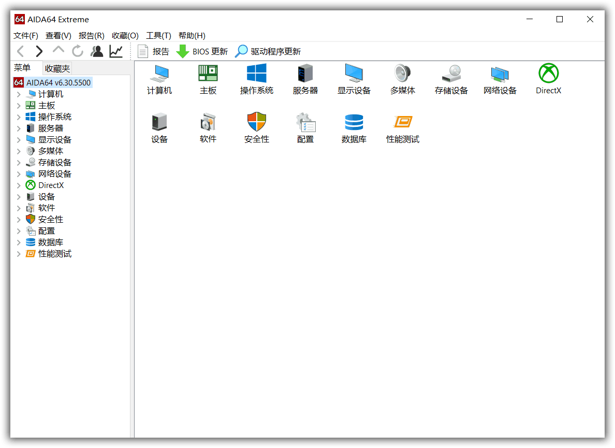
Task: Click the sensor graph icon in toolbar
Action: click(x=115, y=51)
